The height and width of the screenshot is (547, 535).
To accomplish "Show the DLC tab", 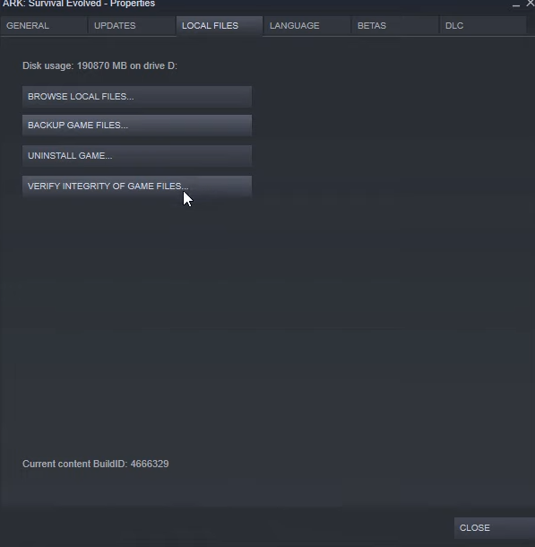I will (x=483, y=26).
